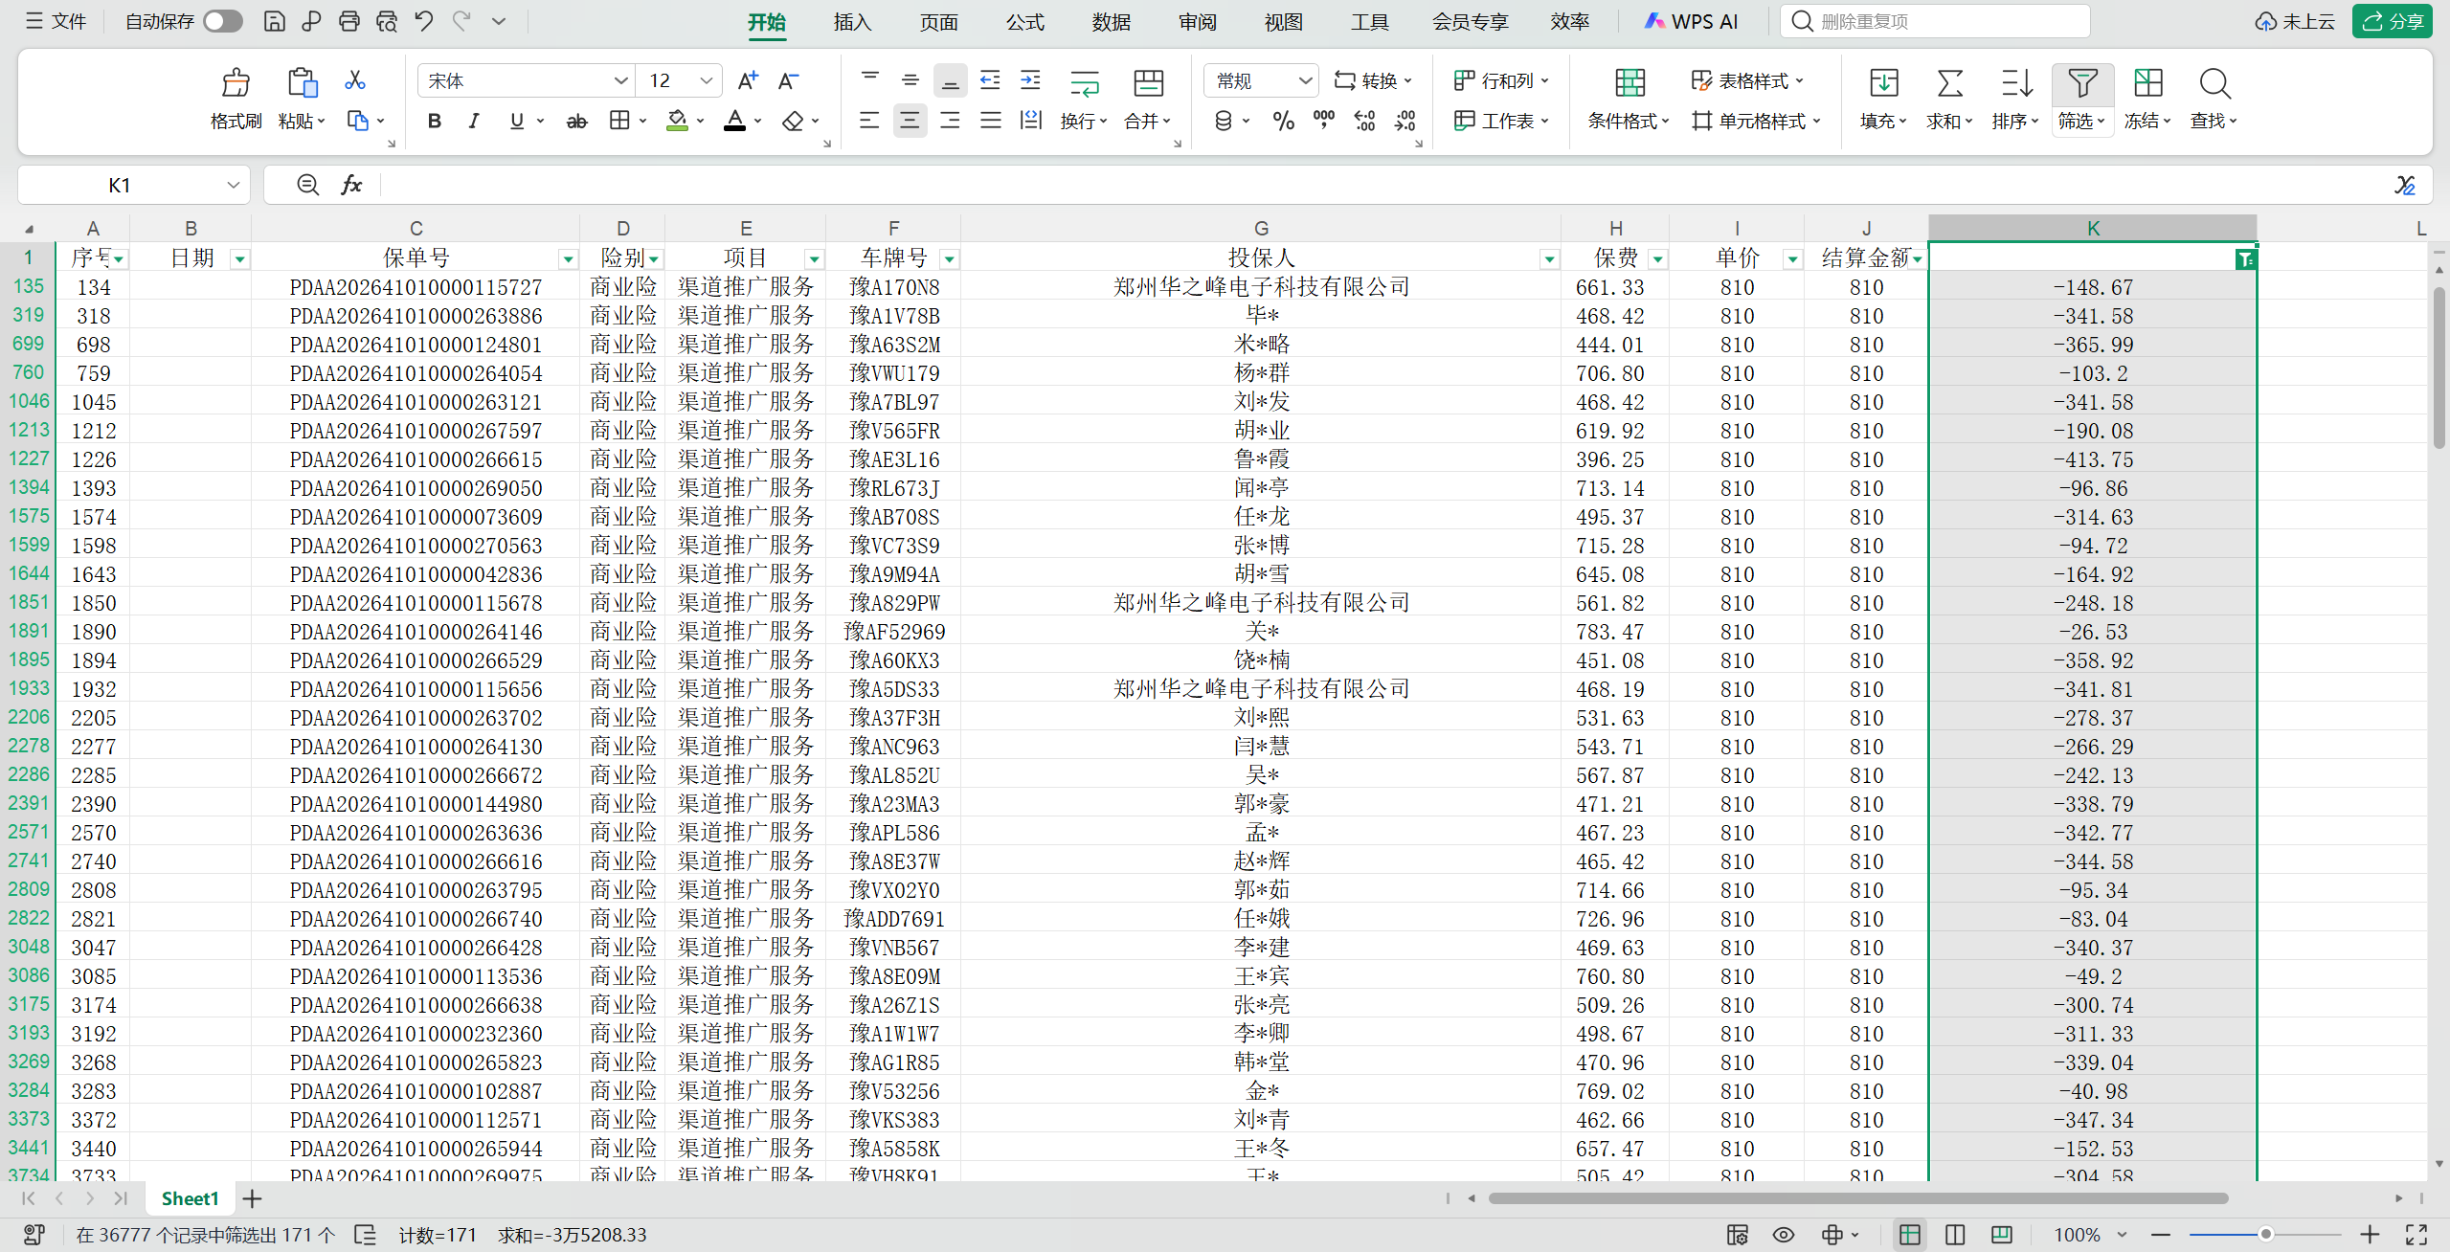The width and height of the screenshot is (2450, 1252).
Task: Select the Cut scissors icon
Action: (x=355, y=80)
